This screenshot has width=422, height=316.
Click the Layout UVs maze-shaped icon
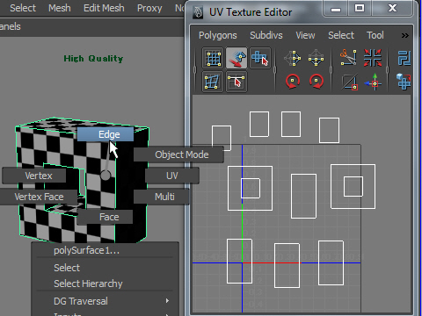coord(404,58)
